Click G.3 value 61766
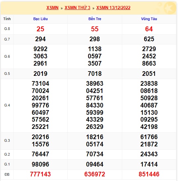 point(149,137)
